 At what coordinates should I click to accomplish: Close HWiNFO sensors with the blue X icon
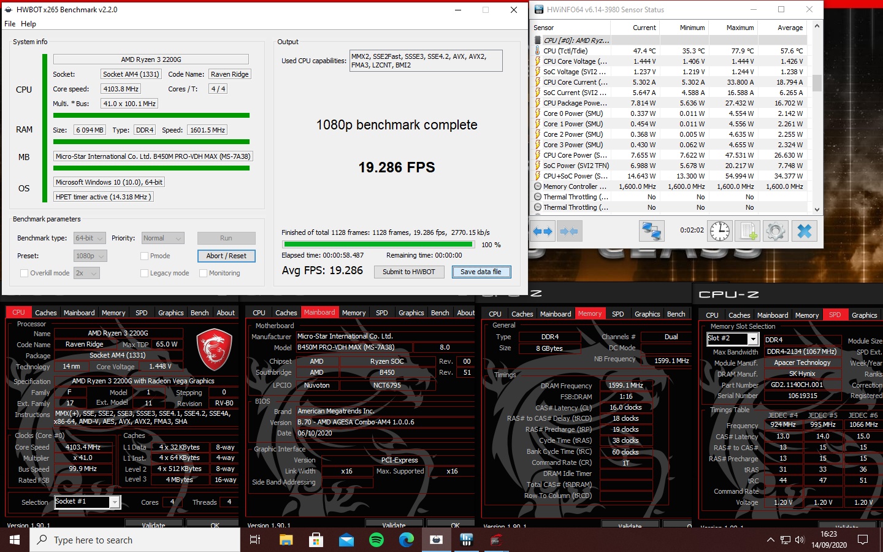[805, 231]
